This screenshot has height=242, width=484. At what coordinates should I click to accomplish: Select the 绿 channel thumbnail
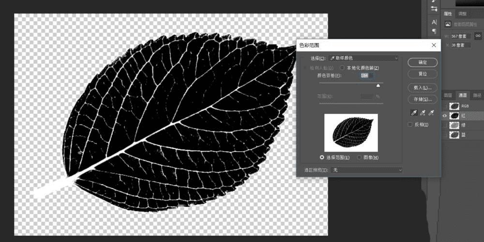tap(454, 125)
